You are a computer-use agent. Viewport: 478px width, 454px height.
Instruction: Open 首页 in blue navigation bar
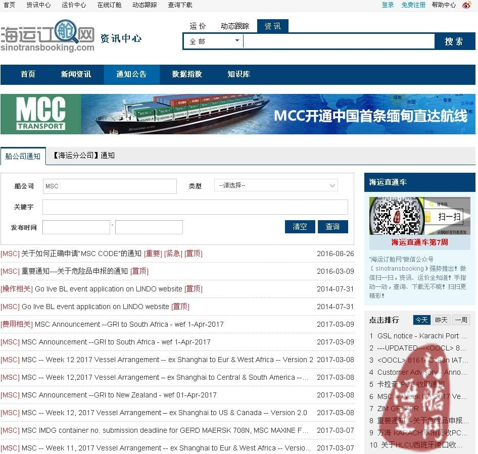point(28,74)
